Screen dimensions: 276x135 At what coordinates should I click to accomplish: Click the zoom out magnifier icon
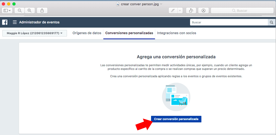20,11
